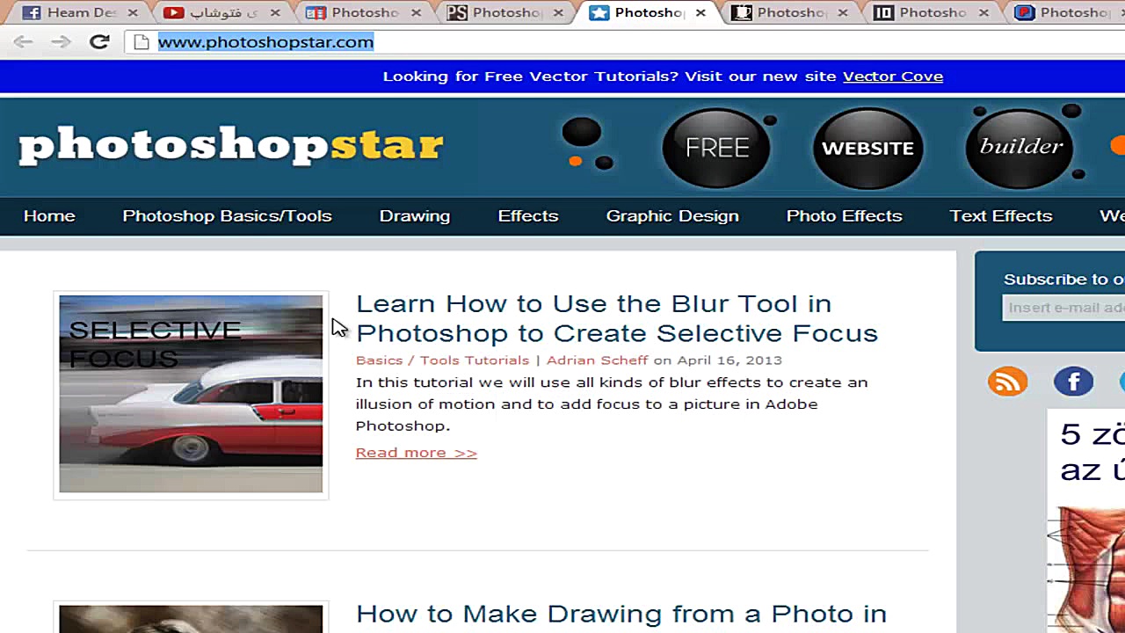Screen dimensions: 1125x633
Task: Follow the Vector Cove link
Action: tap(892, 76)
